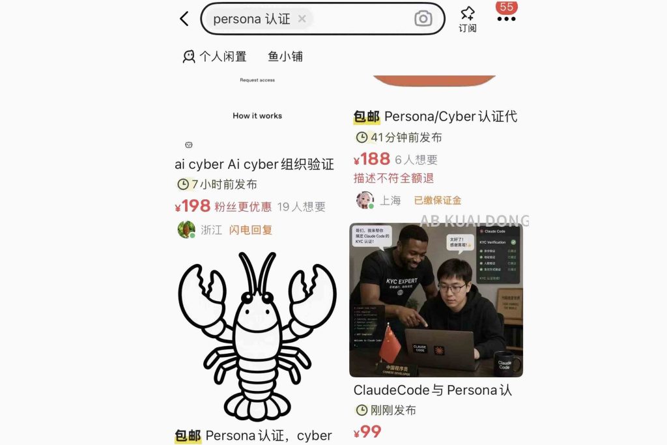
Task: Tap the 描述不符全额退 refund label
Action: [393, 179]
